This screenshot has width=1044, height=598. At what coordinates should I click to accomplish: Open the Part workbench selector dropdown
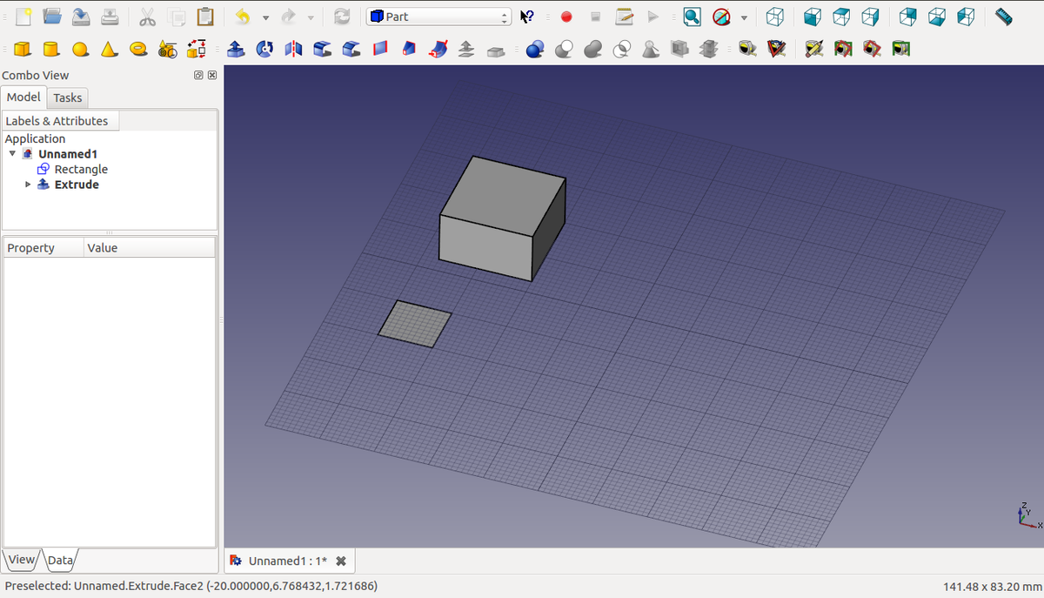[439, 17]
